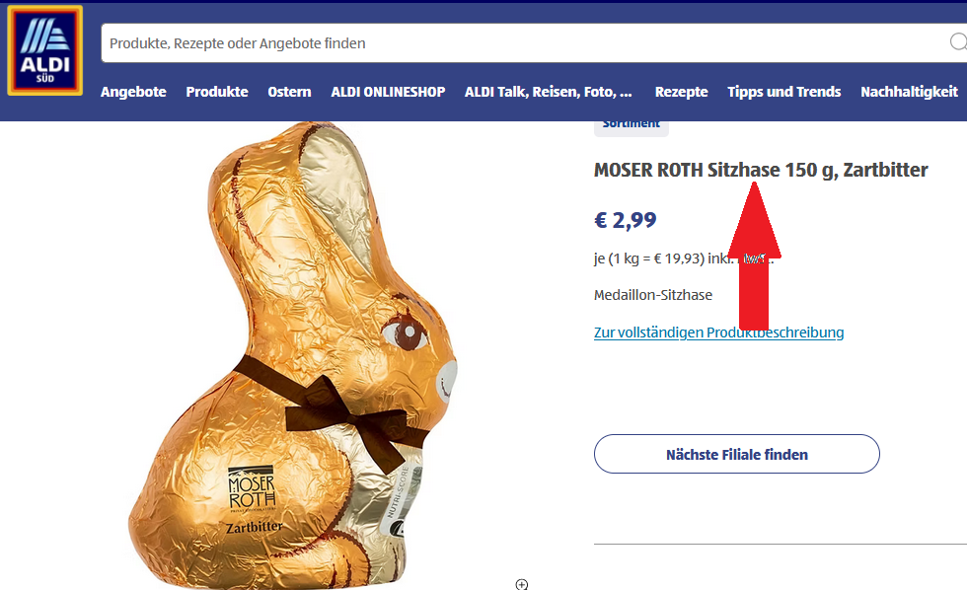Click the Sortiment tag badge

click(632, 125)
